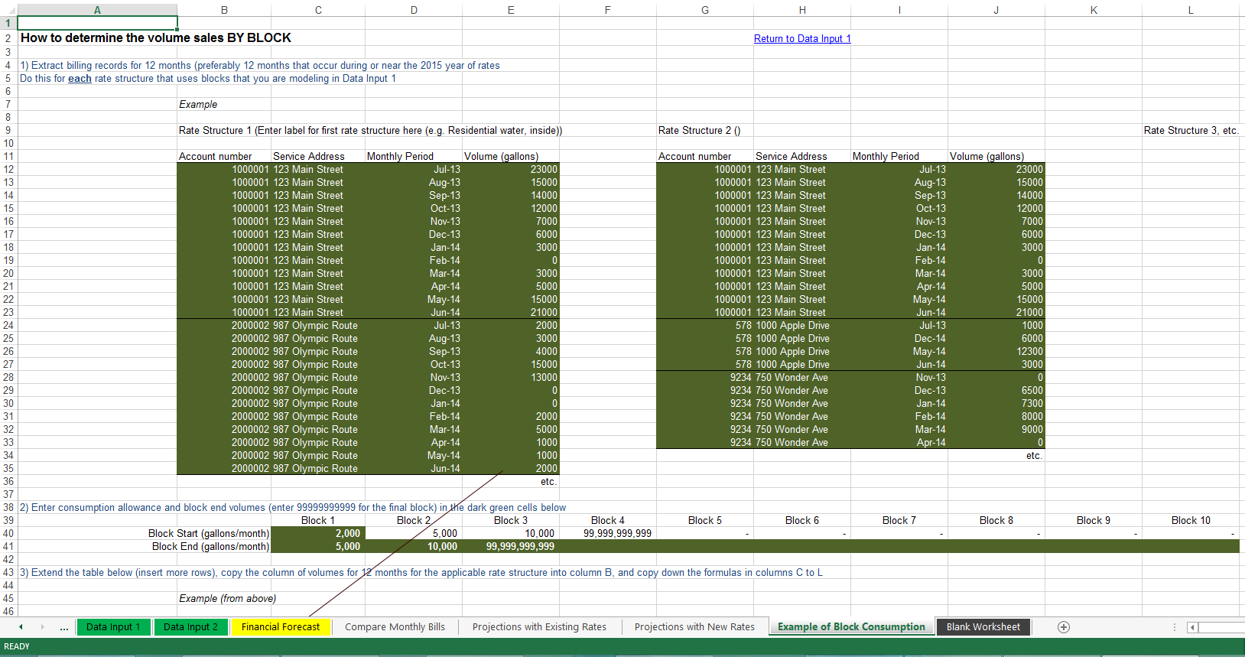
Task: Select column H header
Action: [802, 10]
